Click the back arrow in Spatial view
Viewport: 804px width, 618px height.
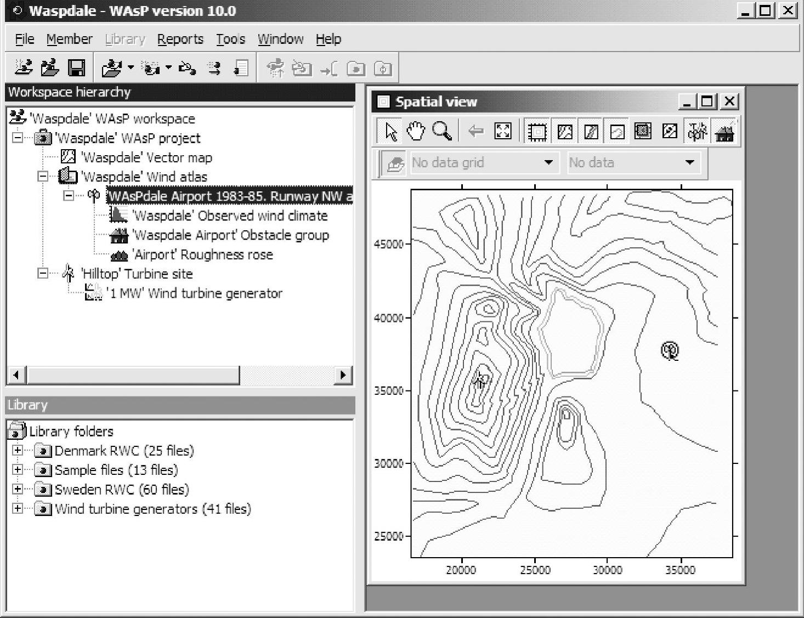tap(475, 131)
